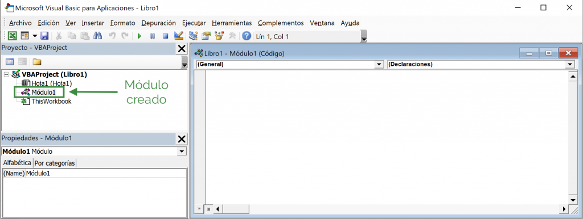The image size is (583, 219).
Task: Click the Libro1 module icon in code window title
Action: click(199, 53)
